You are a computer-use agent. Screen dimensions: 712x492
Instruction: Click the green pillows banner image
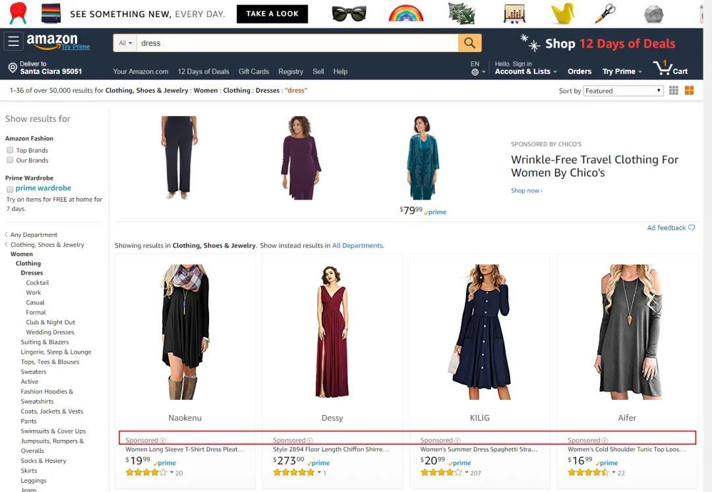(x=461, y=13)
